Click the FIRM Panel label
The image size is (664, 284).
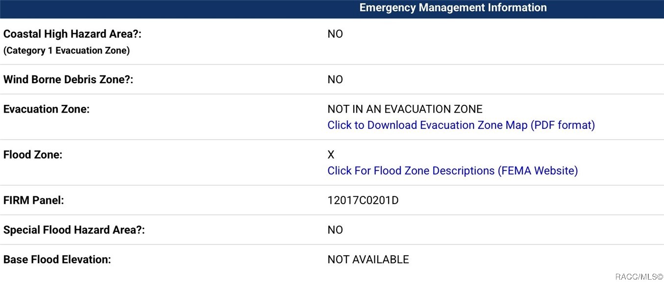(x=34, y=200)
